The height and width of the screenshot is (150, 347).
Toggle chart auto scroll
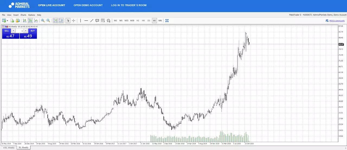pyautogui.click(x=55, y=21)
